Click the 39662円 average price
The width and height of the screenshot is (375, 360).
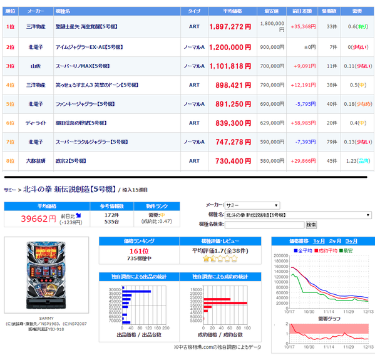coord(39,219)
